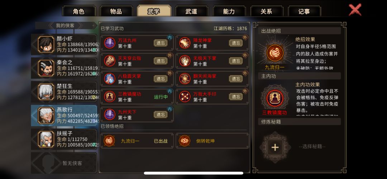
Task: Forget the 翻天闹海掌 skill
Action: [x=236, y=79]
